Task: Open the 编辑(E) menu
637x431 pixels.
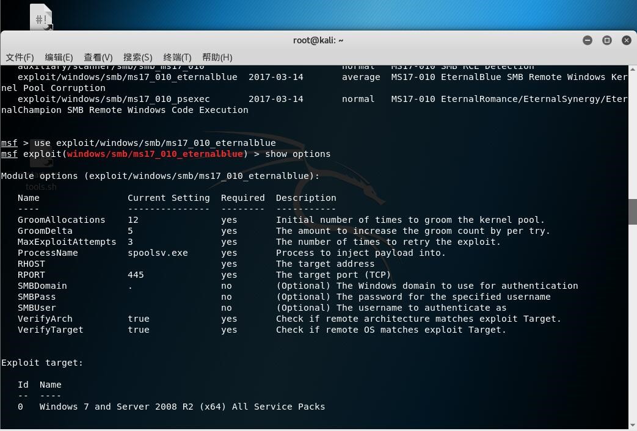Action: (59, 57)
